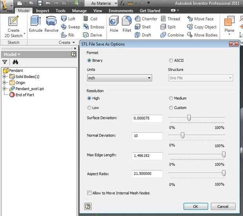Viewport: 243px width, 216px height.
Task: Choose the Chamfer tool
Action: 146,19
